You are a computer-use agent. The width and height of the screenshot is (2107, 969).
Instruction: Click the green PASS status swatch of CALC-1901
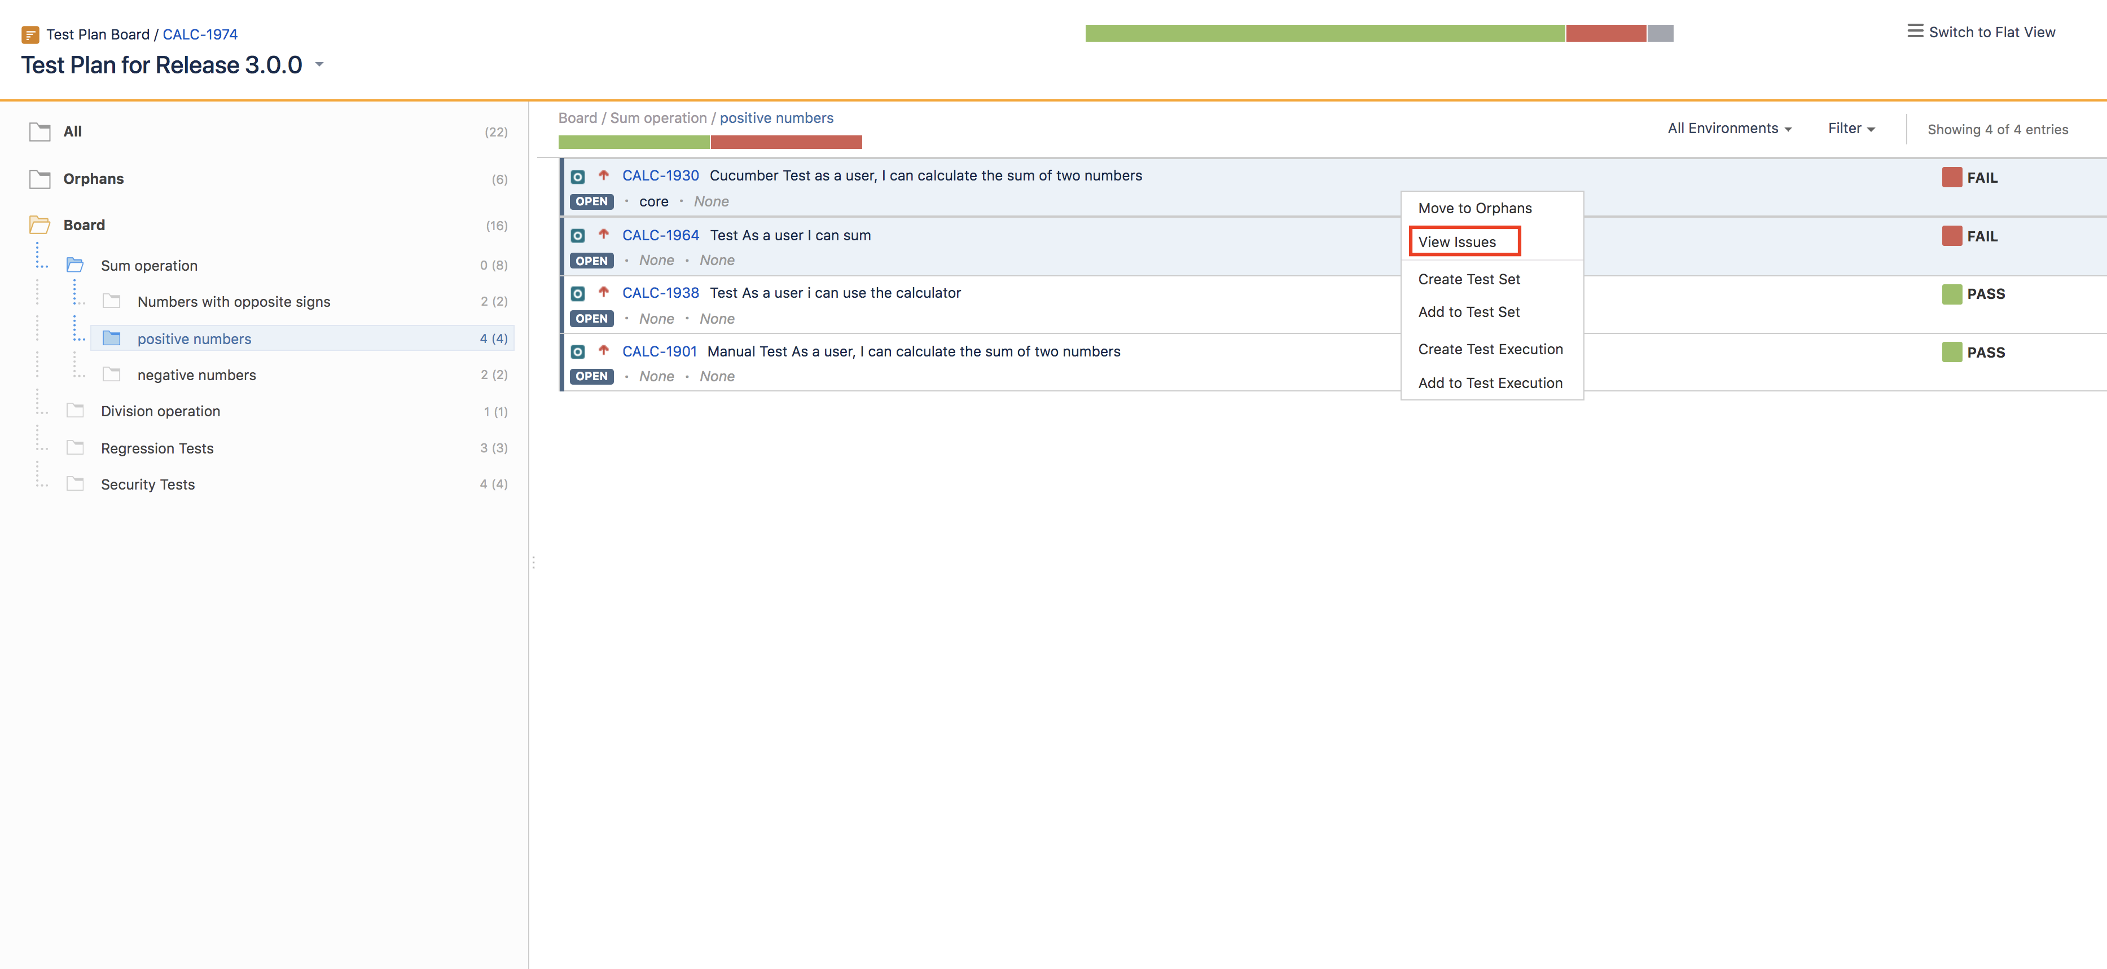tap(1952, 353)
